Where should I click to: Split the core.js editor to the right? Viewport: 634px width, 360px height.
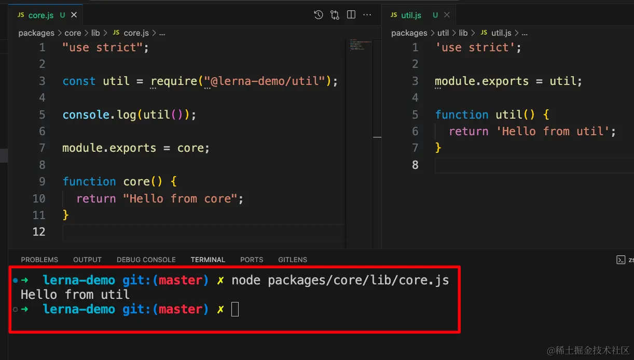coord(351,15)
